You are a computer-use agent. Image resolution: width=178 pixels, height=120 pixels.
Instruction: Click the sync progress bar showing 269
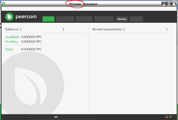pos(64,117)
